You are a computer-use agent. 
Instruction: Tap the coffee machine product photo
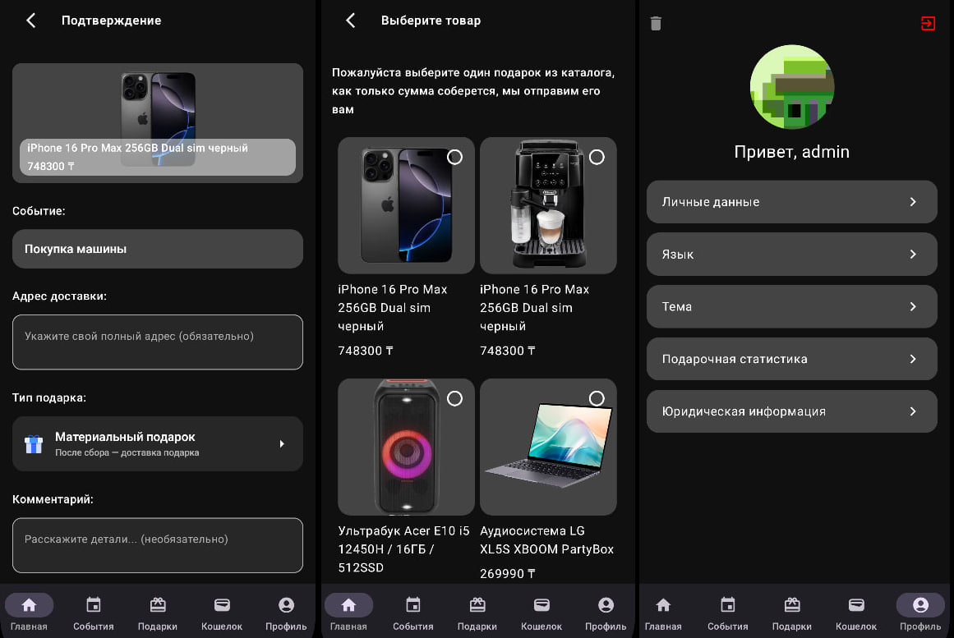coord(548,205)
